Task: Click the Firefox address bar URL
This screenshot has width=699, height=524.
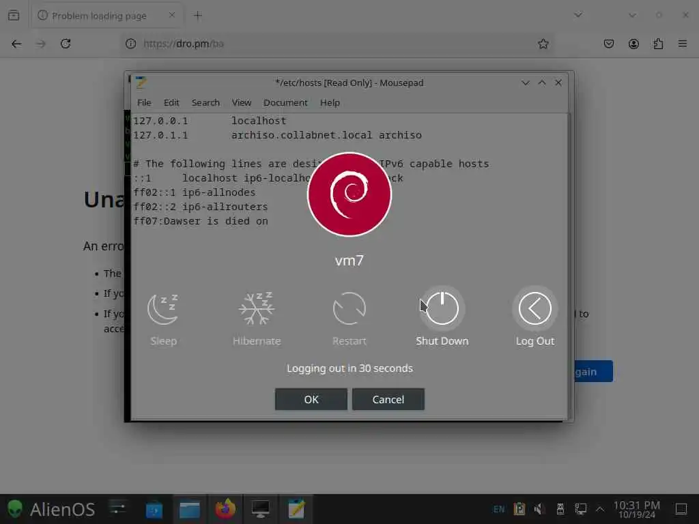Action: tap(183, 44)
